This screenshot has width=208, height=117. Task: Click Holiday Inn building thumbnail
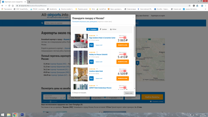81,57
